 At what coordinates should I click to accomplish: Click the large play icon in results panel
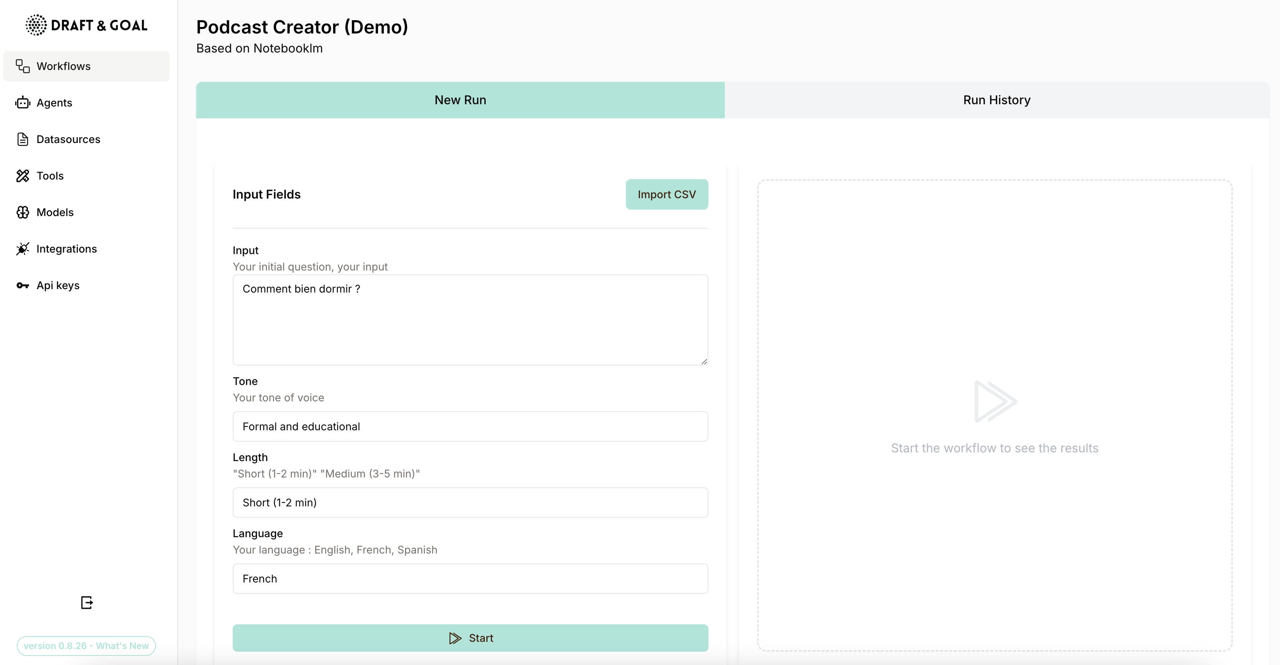click(995, 402)
